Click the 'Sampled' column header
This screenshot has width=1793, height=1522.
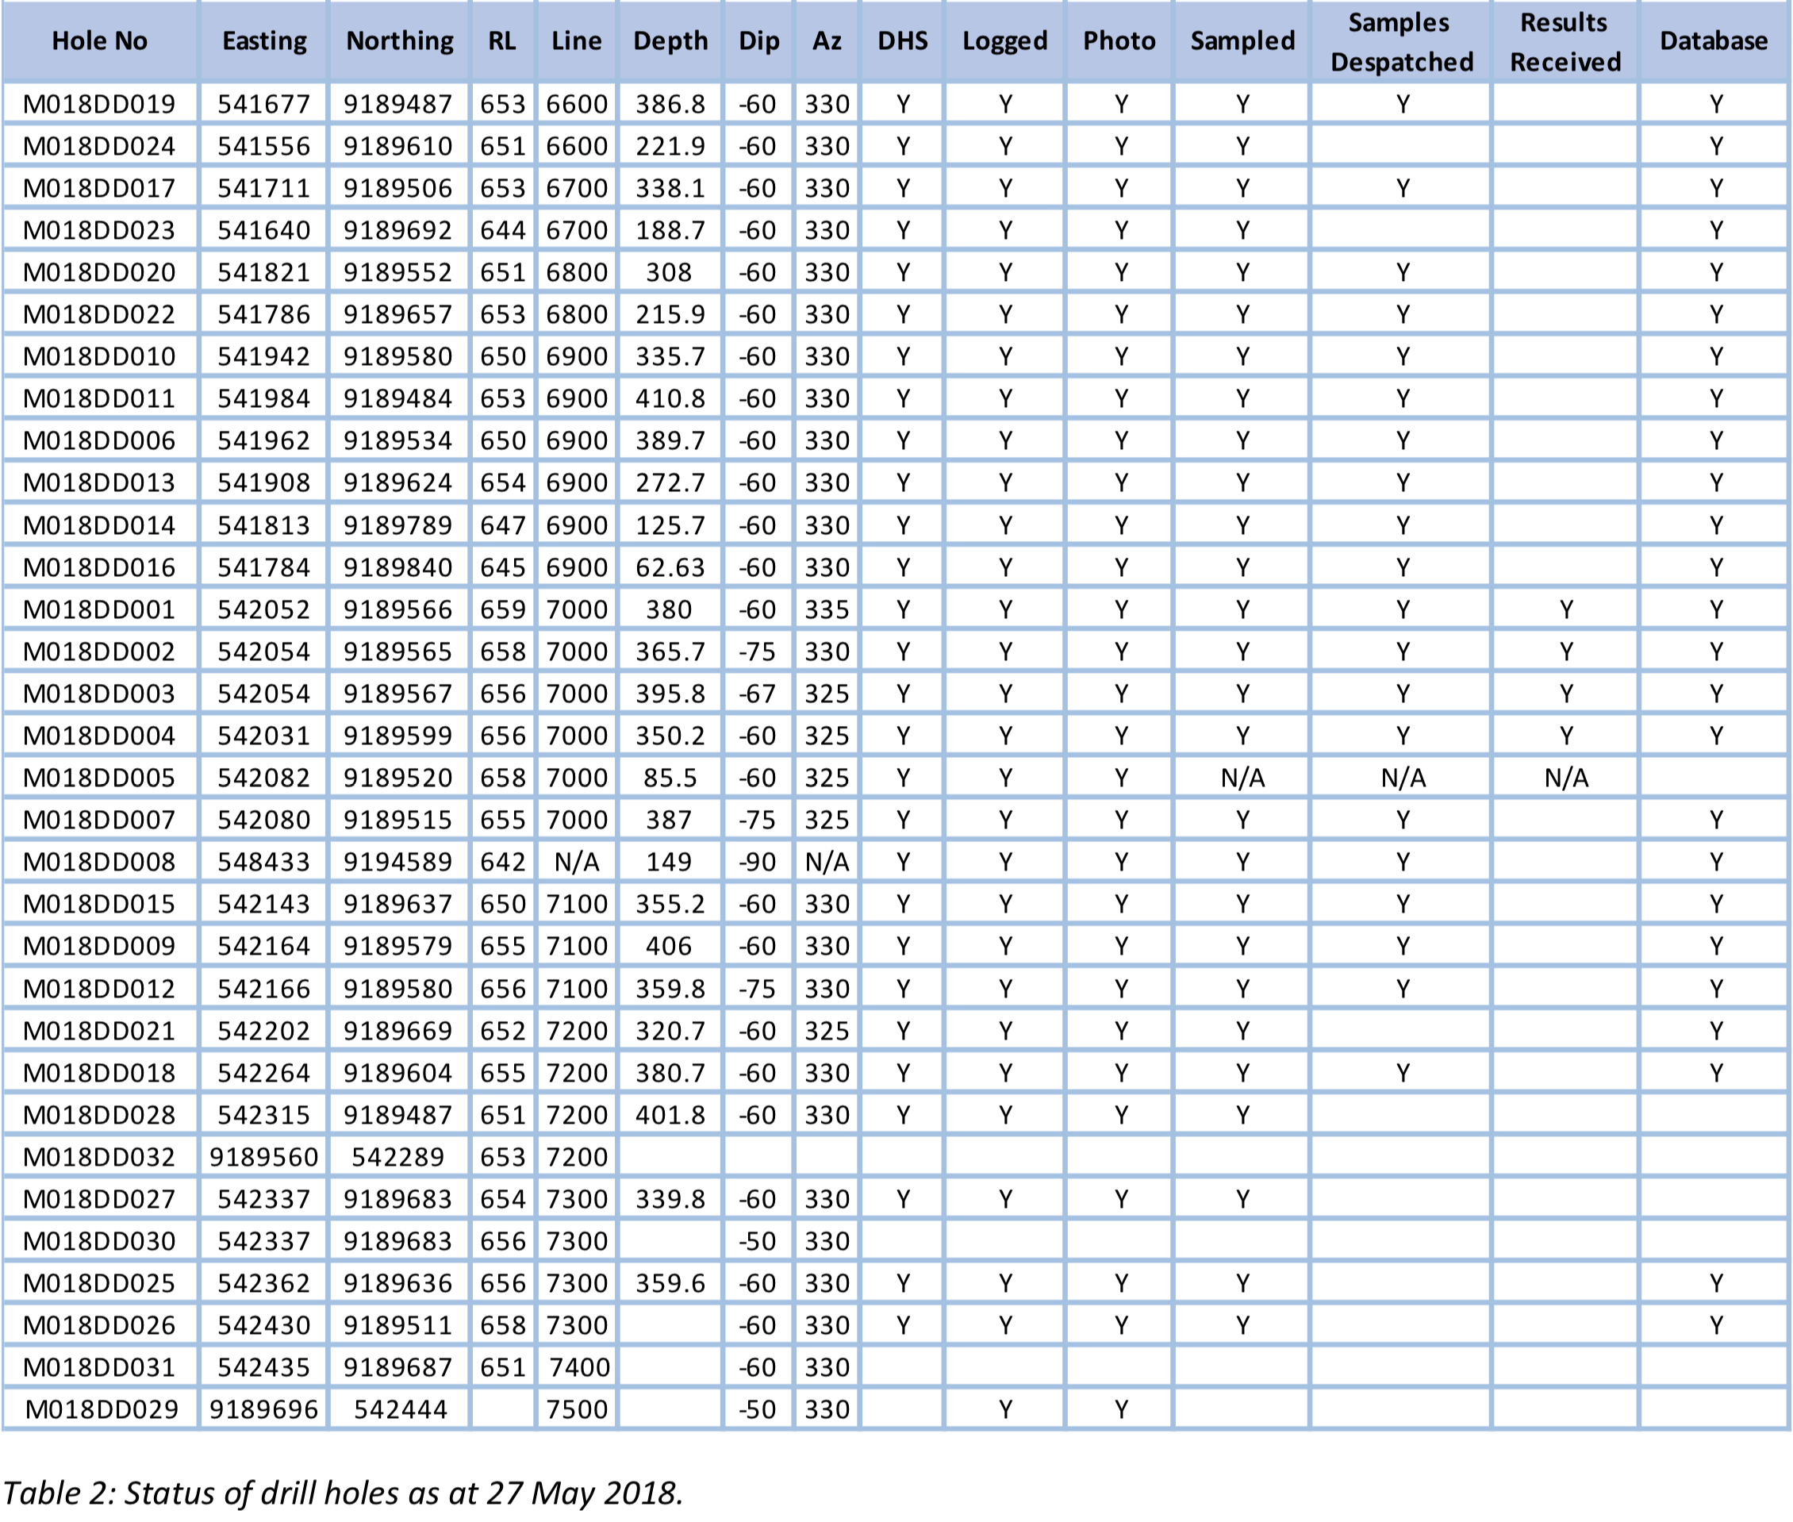[x=1242, y=40]
